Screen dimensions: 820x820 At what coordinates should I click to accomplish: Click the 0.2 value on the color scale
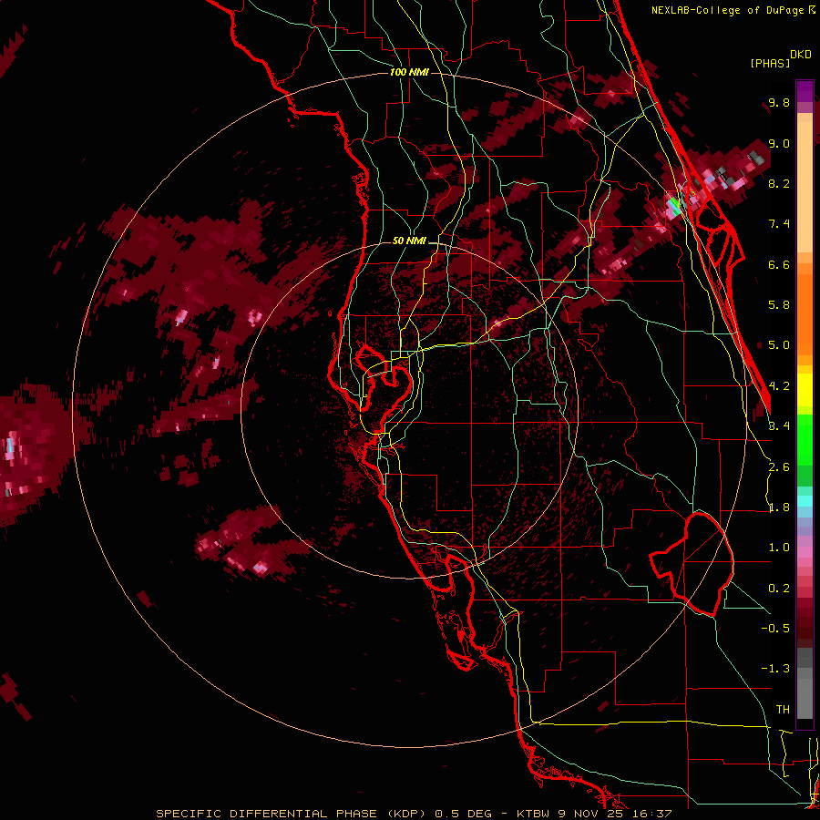[779, 589]
